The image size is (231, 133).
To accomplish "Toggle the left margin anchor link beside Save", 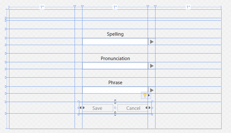I will [82, 108].
